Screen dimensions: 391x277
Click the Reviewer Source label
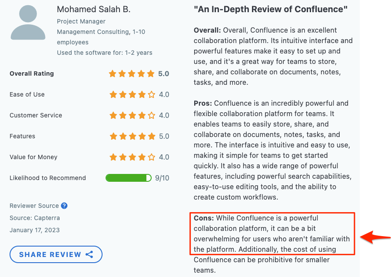[x=34, y=206]
